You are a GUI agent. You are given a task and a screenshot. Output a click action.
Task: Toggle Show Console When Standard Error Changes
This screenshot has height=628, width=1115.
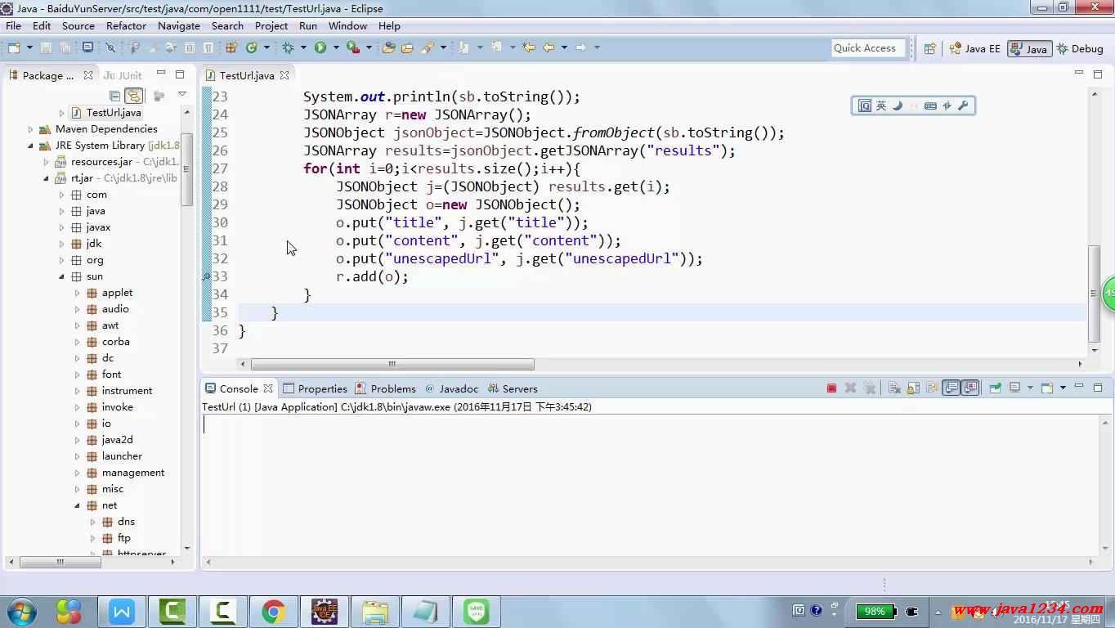(970, 388)
